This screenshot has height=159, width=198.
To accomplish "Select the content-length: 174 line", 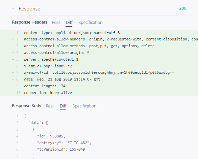I will tap(45, 86).
